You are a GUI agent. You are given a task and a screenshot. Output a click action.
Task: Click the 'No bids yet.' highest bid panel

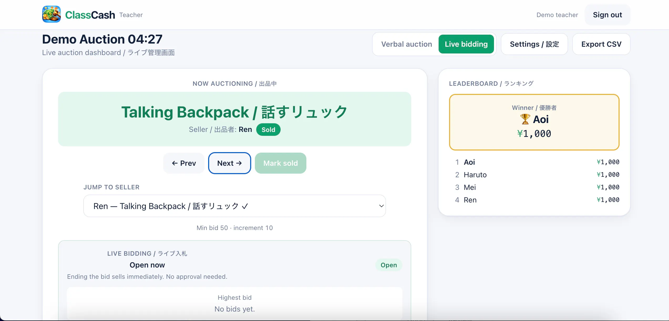coord(234,303)
